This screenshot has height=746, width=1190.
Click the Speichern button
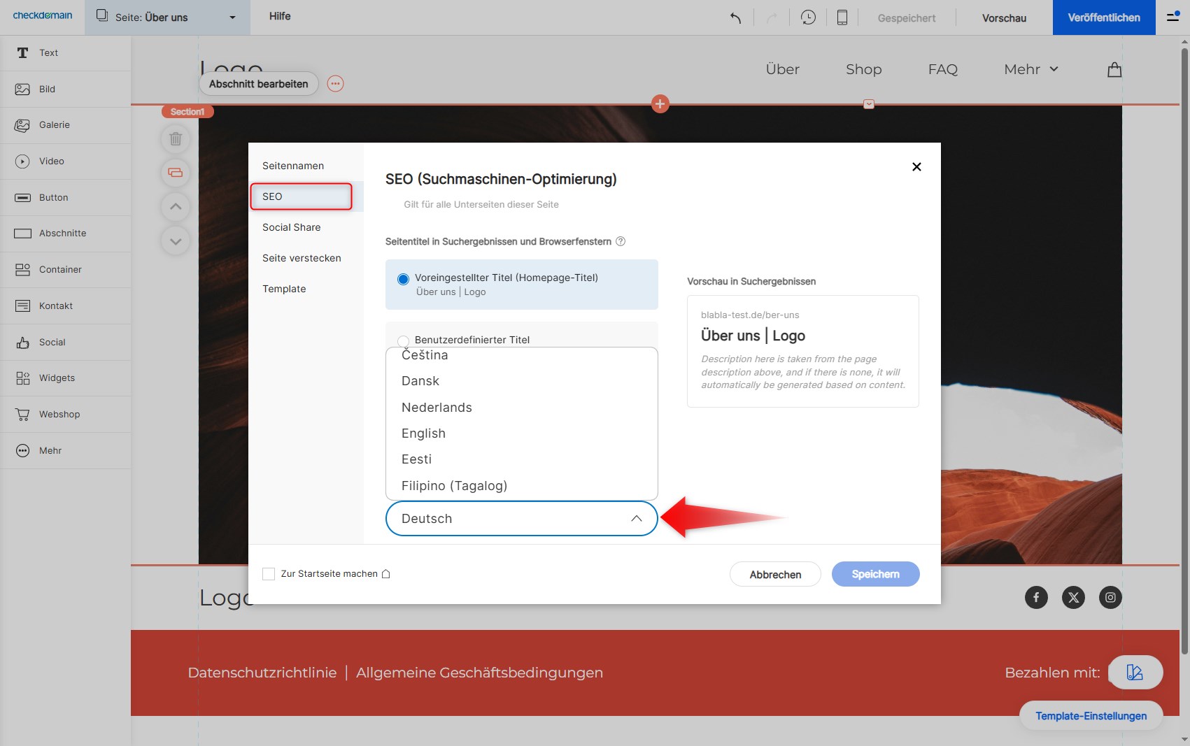[875, 574]
